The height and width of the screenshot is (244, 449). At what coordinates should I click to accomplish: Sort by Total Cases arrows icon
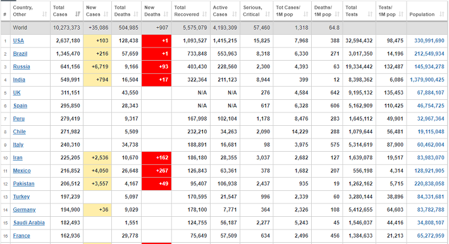pos(78,14)
